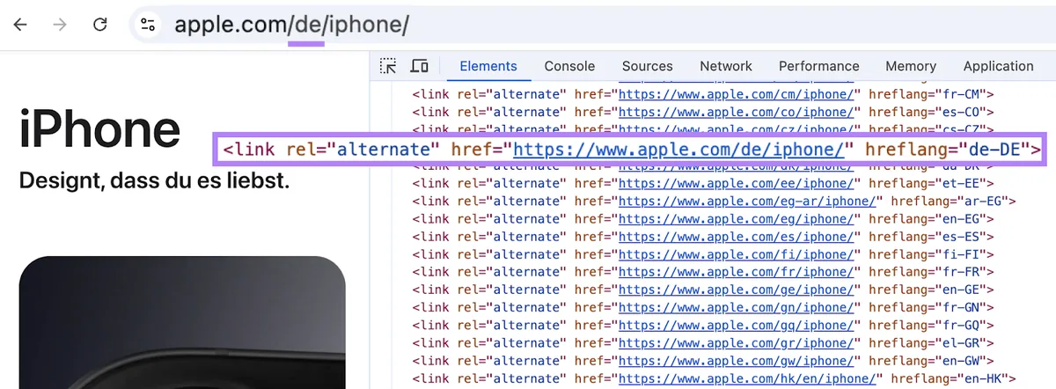Screen dimensions: 1056x389
Task: Select the hreflang="de-DE" attribute text
Action: click(949, 150)
